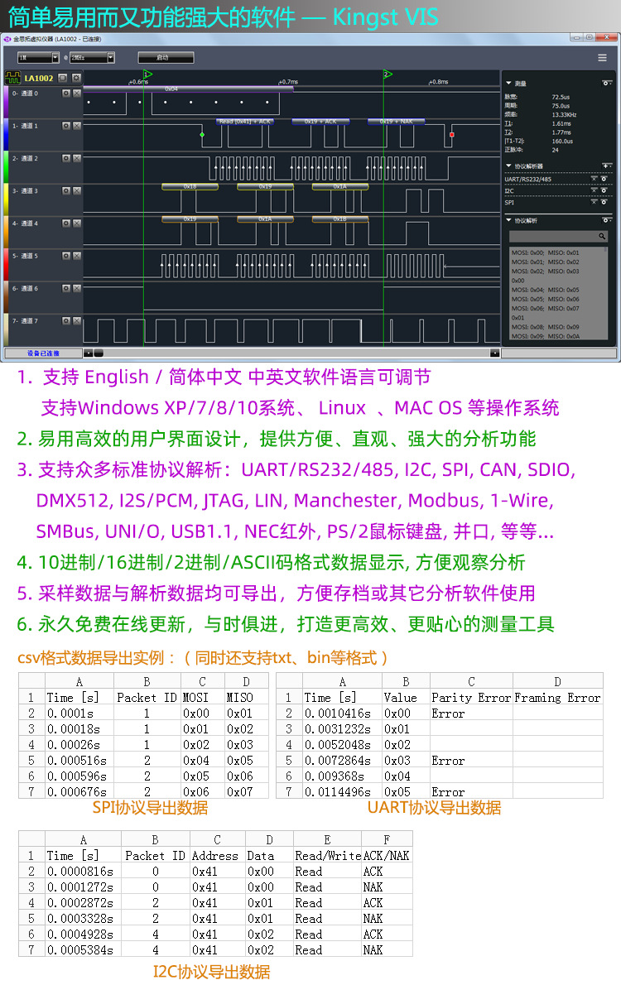Viewport: 621px width, 985px height.
Task: Select row 'MOSI: 0x00; MISO: 0x01'
Action: [546, 252]
